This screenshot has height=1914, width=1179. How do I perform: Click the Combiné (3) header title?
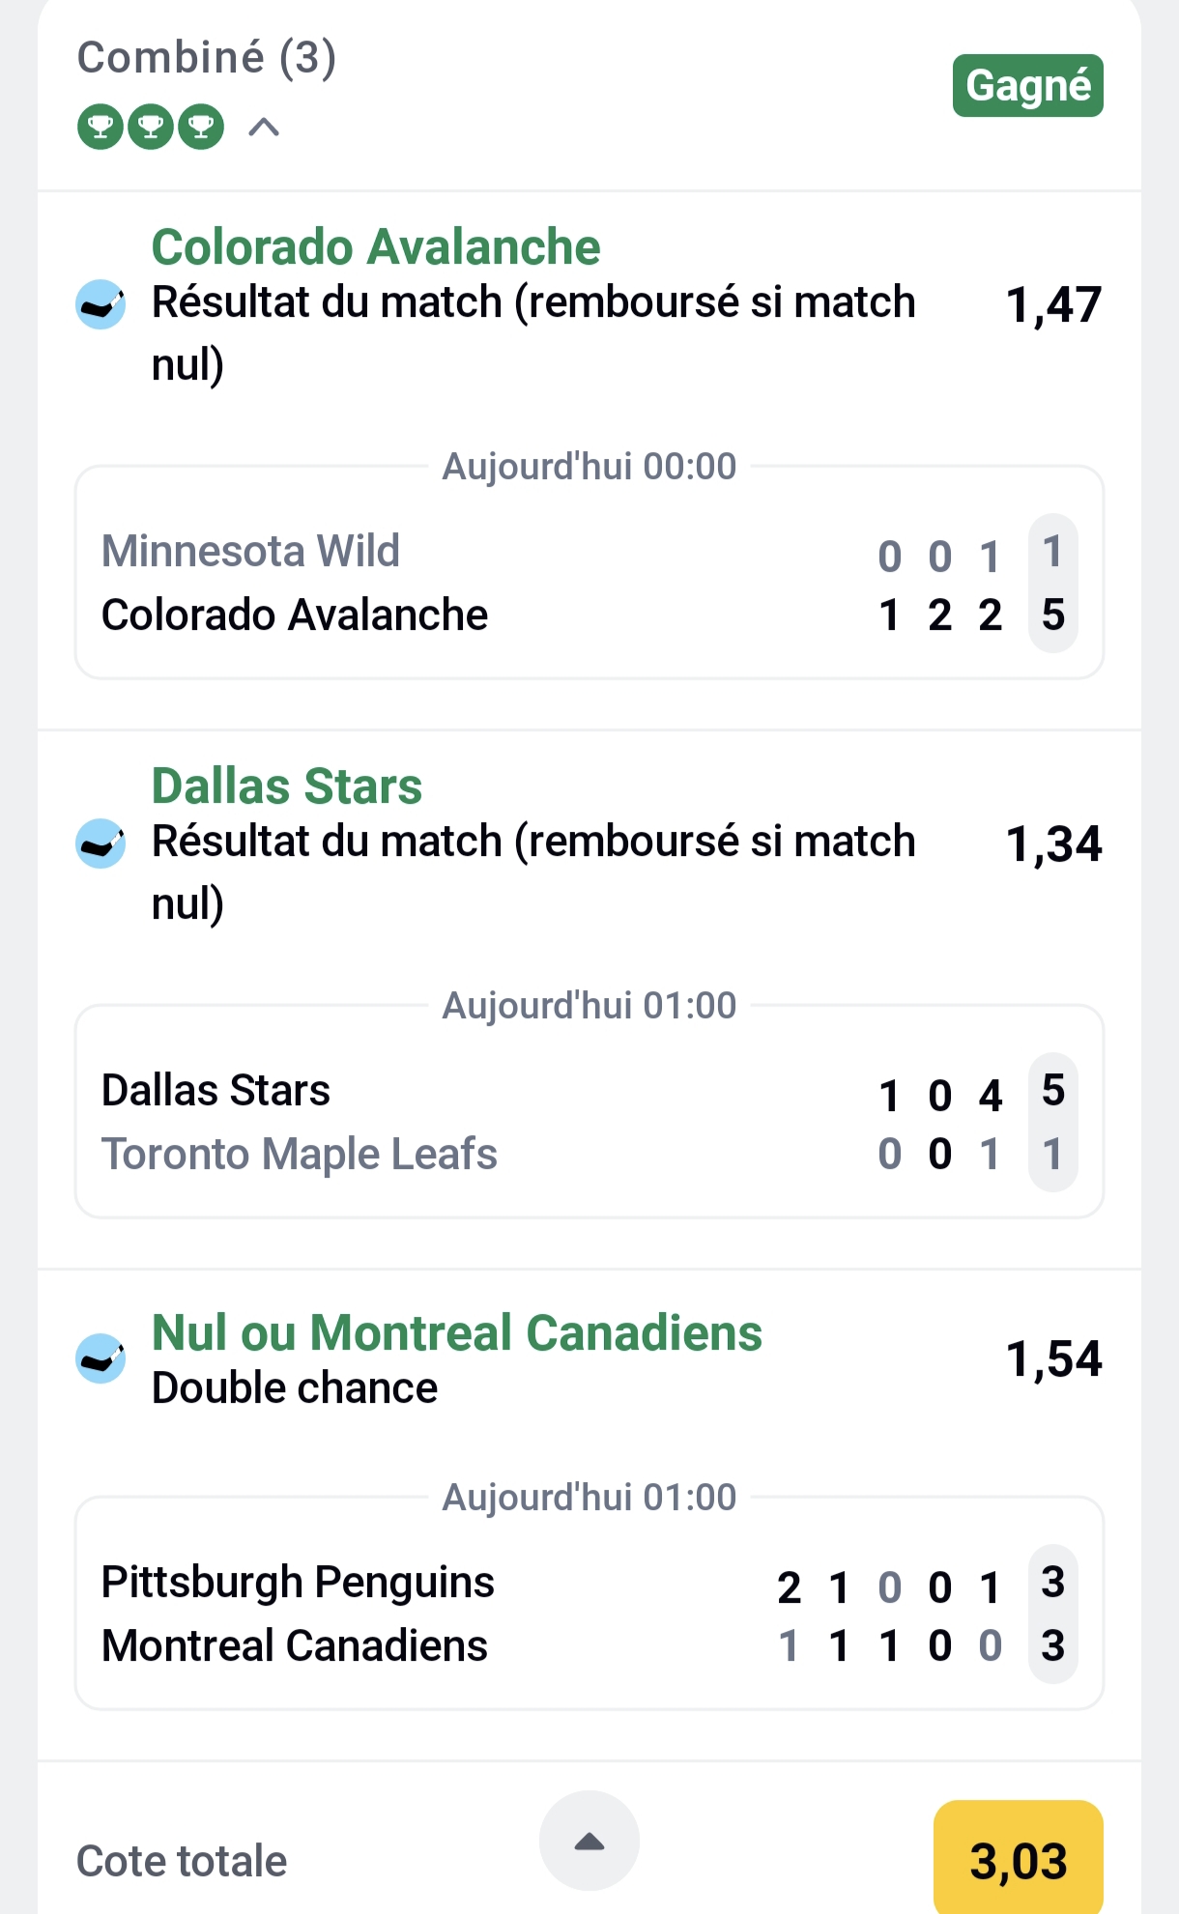207,58
